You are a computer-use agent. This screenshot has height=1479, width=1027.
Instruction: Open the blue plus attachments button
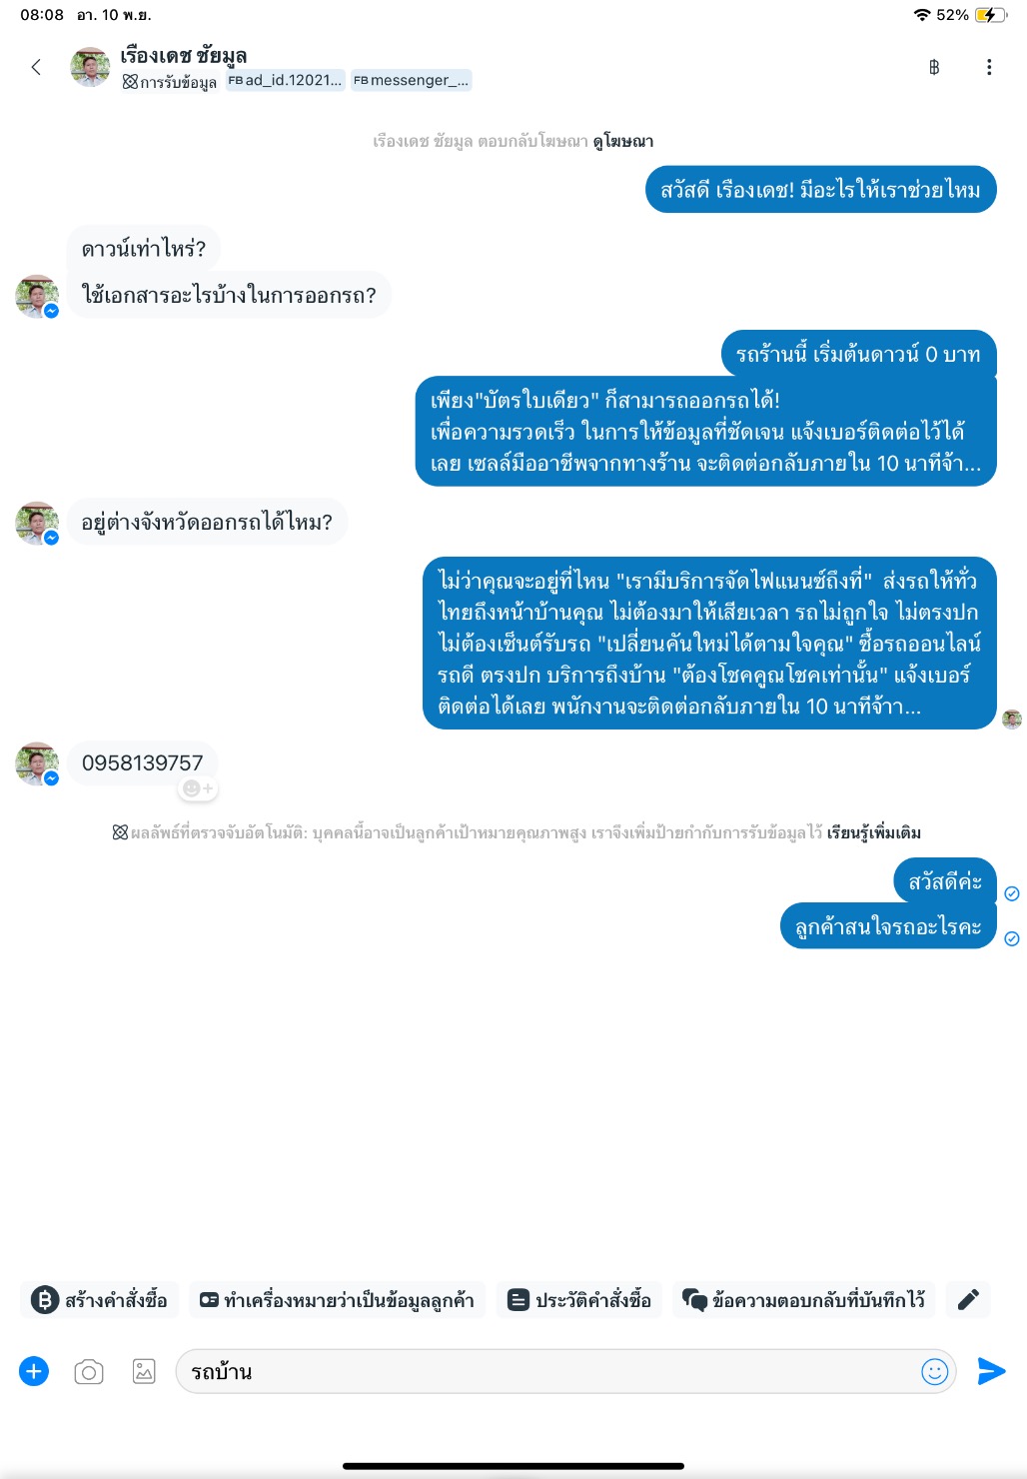[34, 1371]
